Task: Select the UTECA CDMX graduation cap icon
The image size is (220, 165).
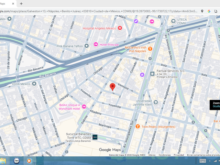Action: click(x=173, y=21)
